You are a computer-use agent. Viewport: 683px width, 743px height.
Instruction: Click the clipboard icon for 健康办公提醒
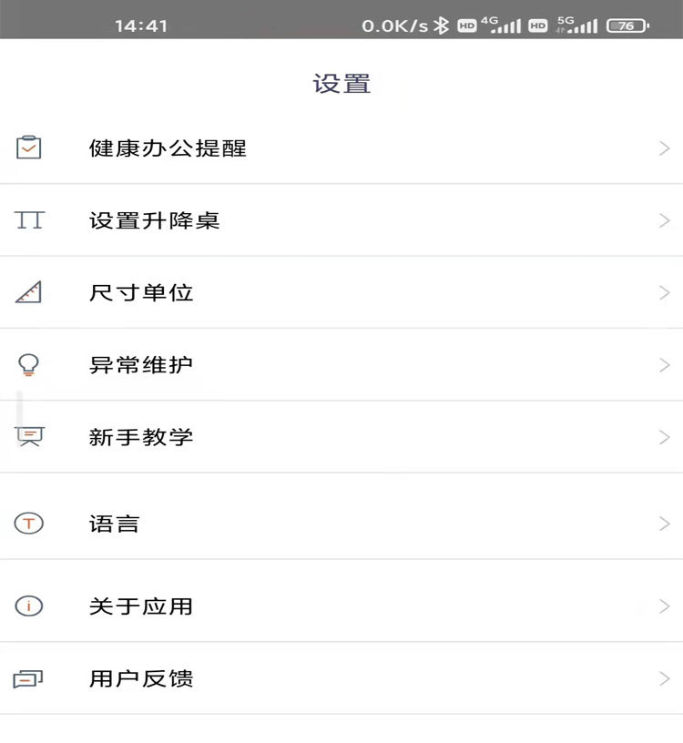pos(29,148)
